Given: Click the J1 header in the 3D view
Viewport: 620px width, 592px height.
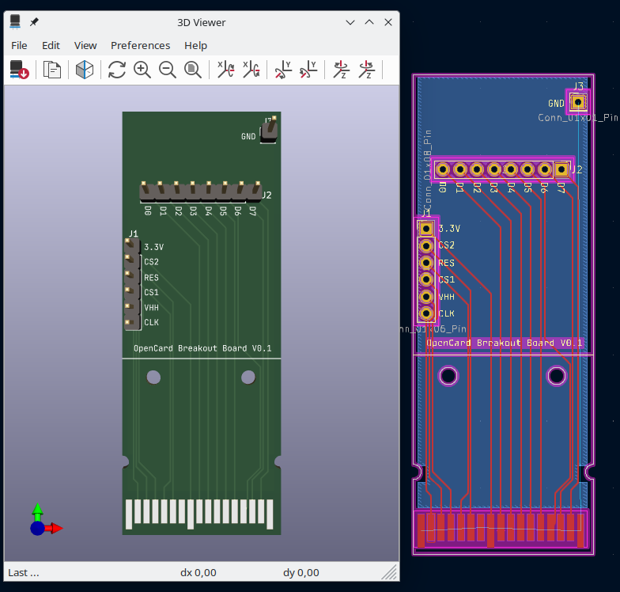Looking at the screenshot, I should pyautogui.click(x=133, y=284).
